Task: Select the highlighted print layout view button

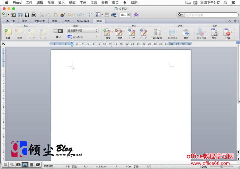Action: click(x=25, y=165)
